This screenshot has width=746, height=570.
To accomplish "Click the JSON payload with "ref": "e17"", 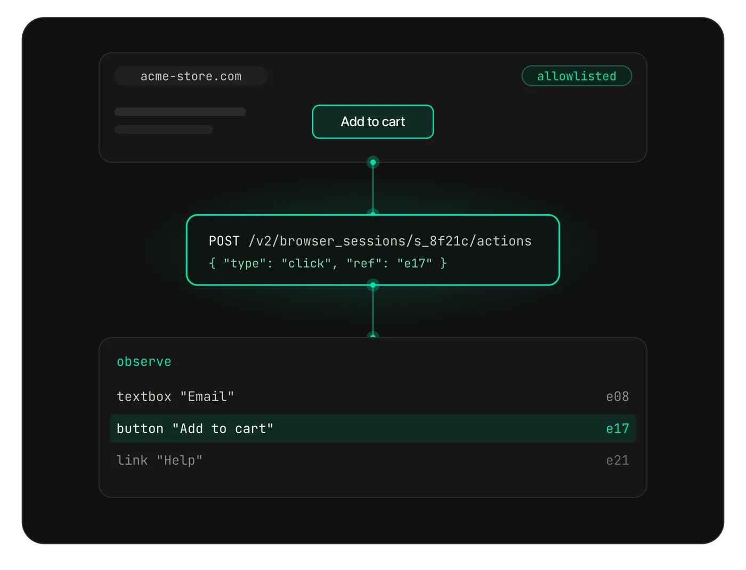I will tap(328, 263).
